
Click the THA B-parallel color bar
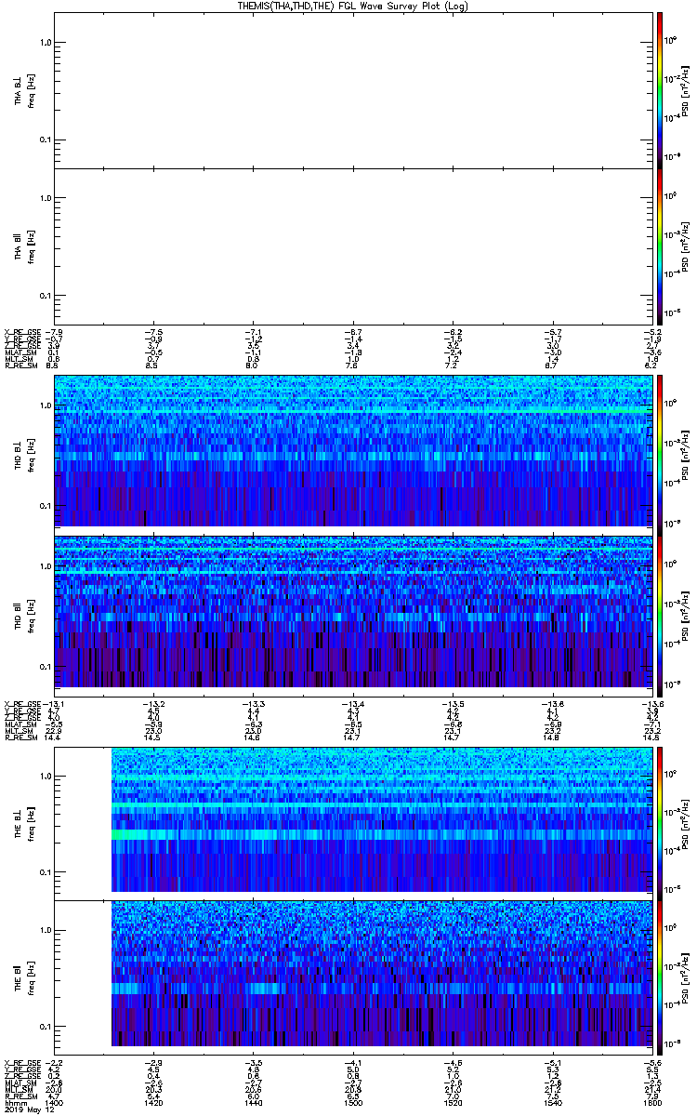click(x=659, y=246)
